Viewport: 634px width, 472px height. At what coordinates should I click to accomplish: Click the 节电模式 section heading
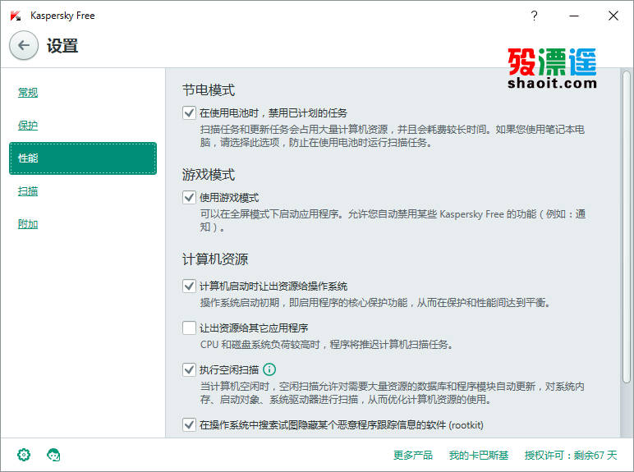(x=209, y=89)
